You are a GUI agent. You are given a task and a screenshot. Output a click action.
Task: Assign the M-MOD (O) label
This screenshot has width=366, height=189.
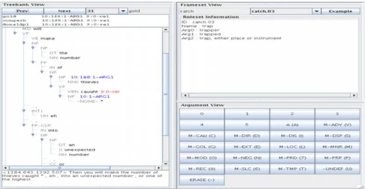coord(202,158)
